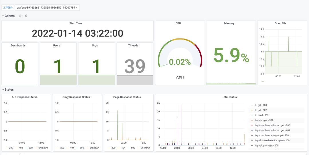The width and height of the screenshot is (309, 155).
Task: Open the Open File panel title menu
Action: coord(280,23)
